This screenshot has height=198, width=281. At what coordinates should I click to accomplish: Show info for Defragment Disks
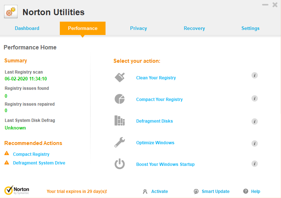[x=254, y=122]
